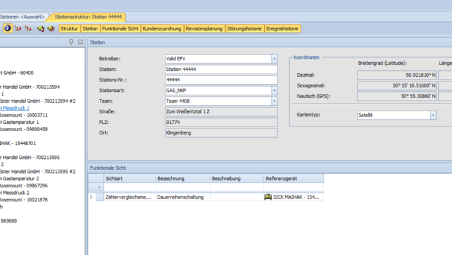
Task: Sort by Sichtart column header
Action: click(130, 179)
